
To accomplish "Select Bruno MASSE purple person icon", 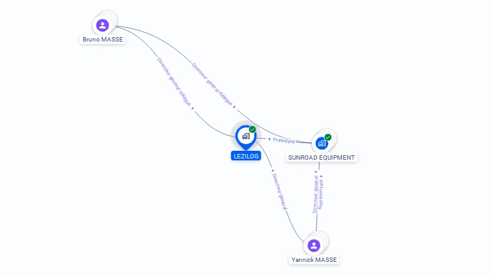I will point(102,26).
